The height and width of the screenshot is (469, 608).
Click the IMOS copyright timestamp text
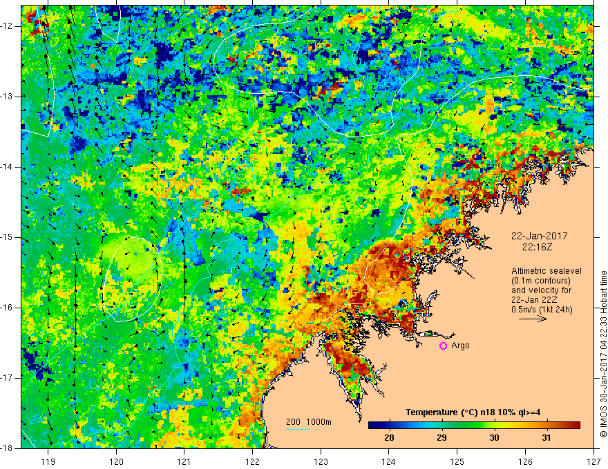tap(603, 354)
